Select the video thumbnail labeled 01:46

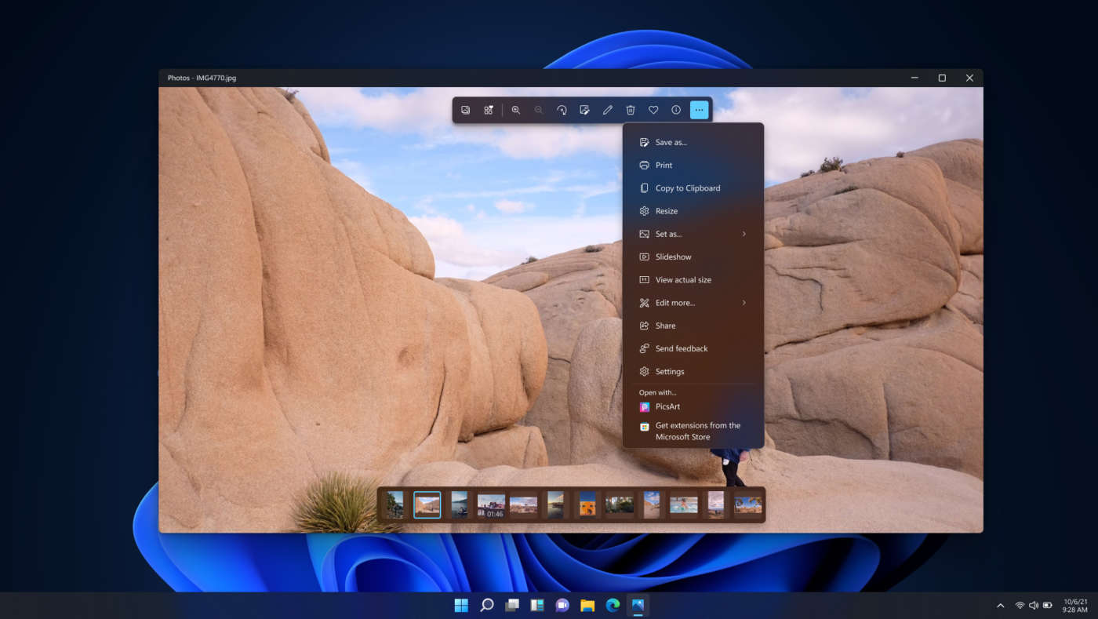coord(491,504)
